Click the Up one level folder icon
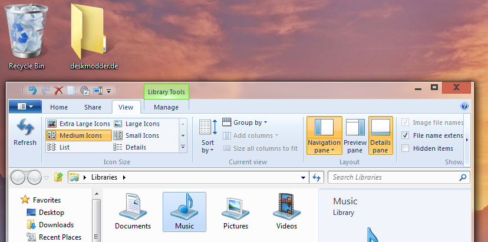 tap(58, 177)
